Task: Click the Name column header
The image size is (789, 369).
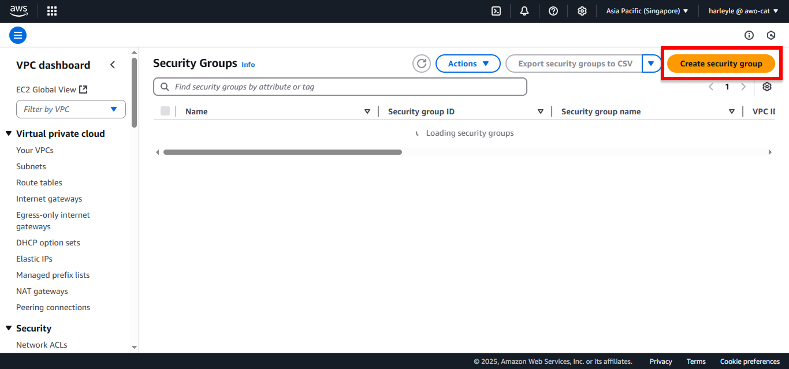Action: click(196, 111)
